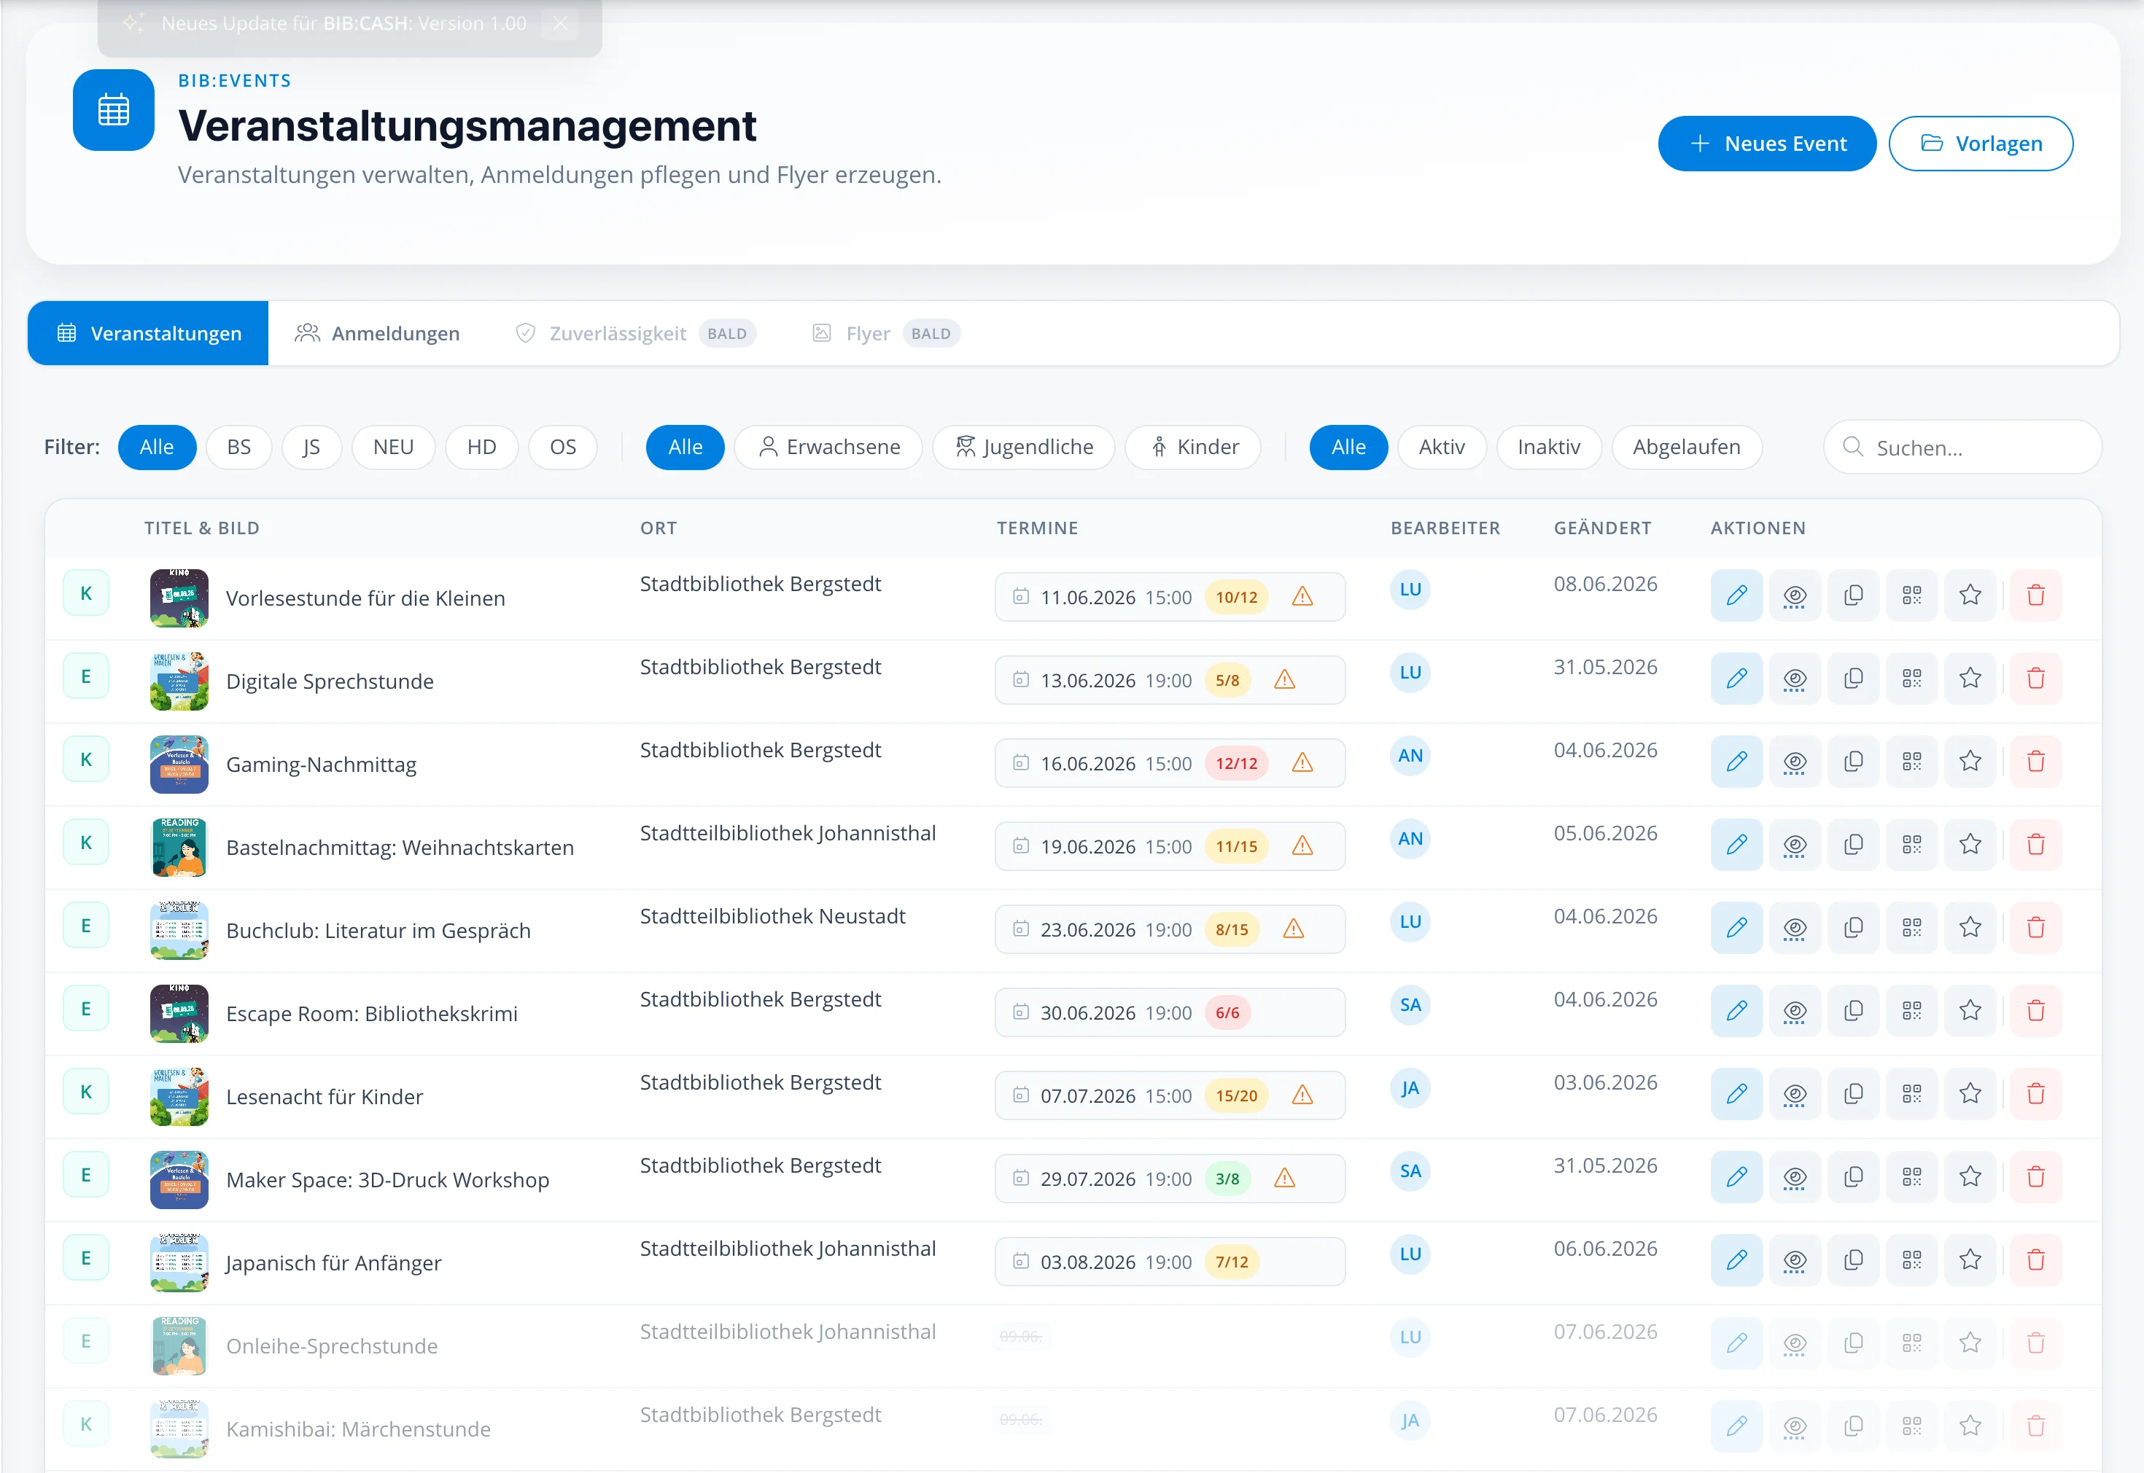Open QR code for Japanisch für Anfänger
The width and height of the screenshot is (2144, 1473).
click(1911, 1259)
